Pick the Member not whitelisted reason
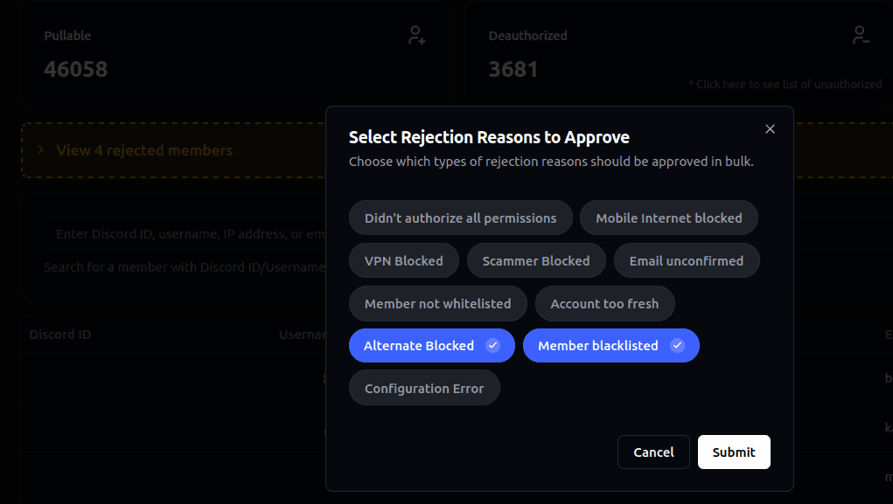 click(437, 304)
